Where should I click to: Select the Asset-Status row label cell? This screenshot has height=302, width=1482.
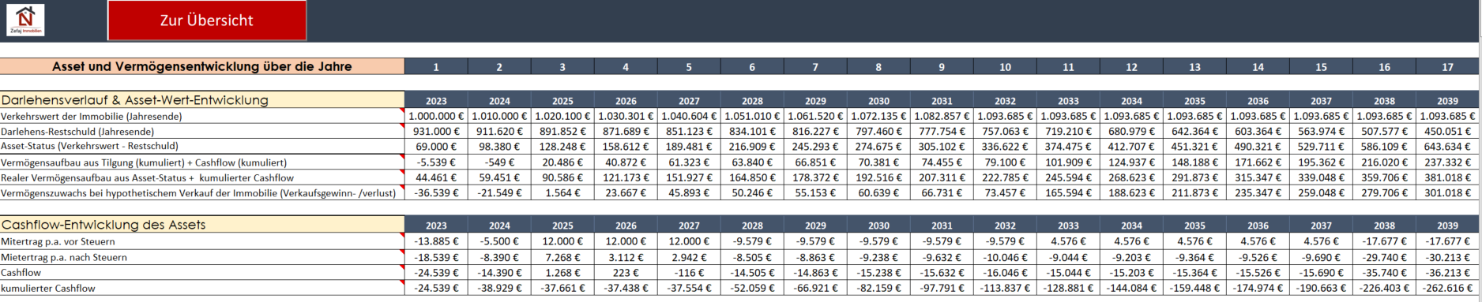pos(202,146)
